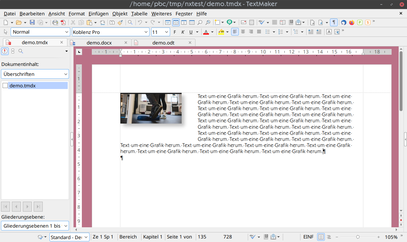
Task: Use the format painter brush icon
Action: (x=120, y=22)
